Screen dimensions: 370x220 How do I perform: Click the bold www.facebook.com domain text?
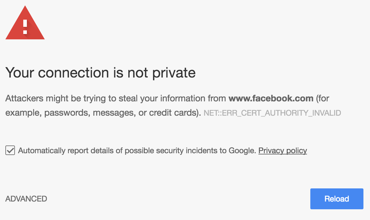pyautogui.click(x=271, y=98)
